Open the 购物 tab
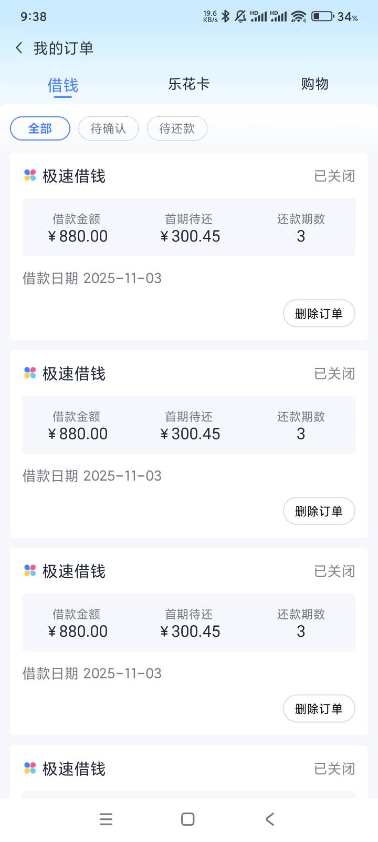This screenshot has height=842, width=378. click(x=314, y=84)
